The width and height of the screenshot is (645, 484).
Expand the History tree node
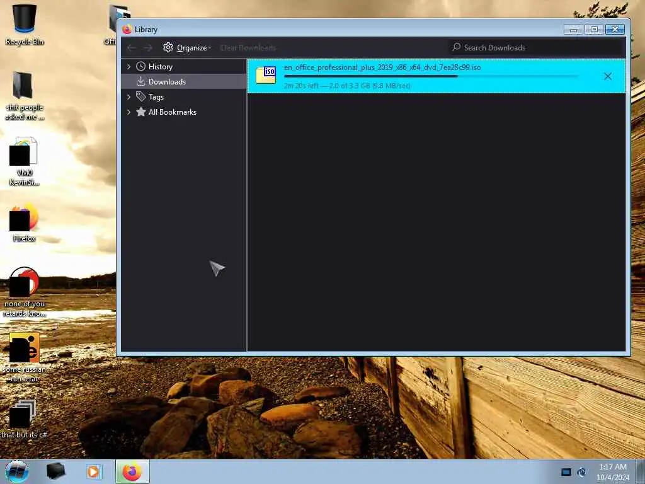coord(128,66)
